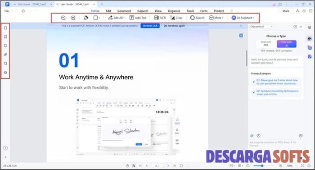Switch to the Comment tab
This screenshot has width=315, height=170.
[124, 11]
